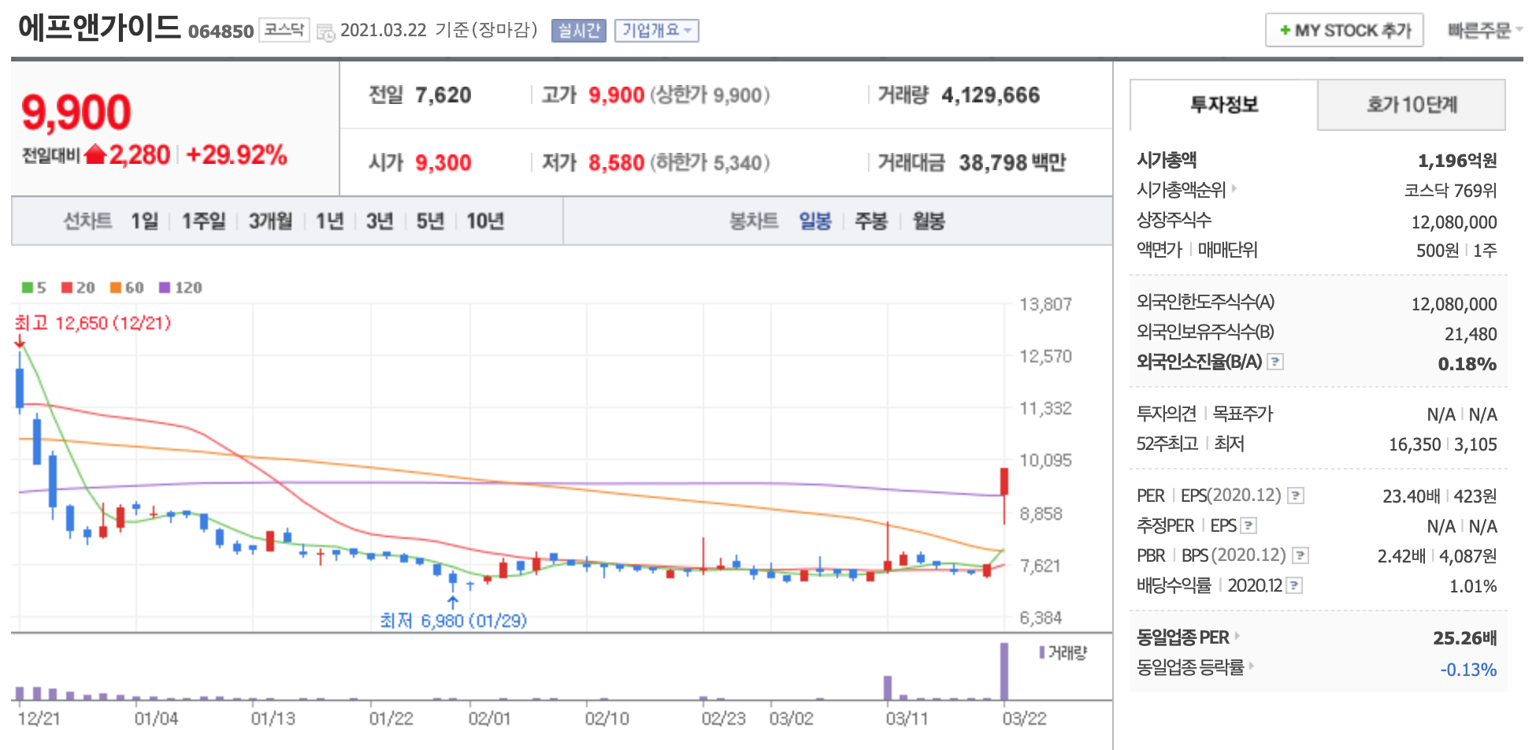Click the purple 120-day moving average swatch
The width and height of the screenshot is (1536, 750).
pyautogui.click(x=165, y=288)
